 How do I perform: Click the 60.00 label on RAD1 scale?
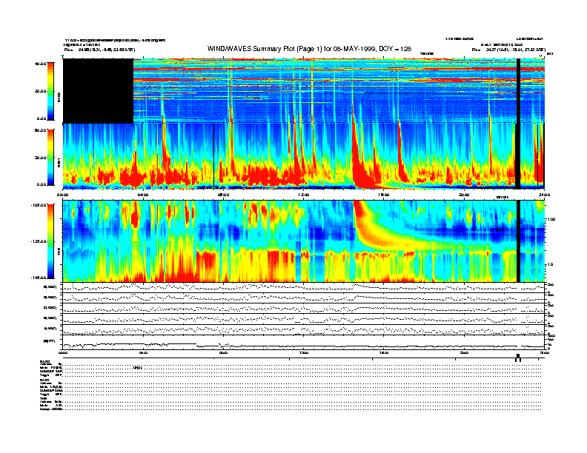40,130
